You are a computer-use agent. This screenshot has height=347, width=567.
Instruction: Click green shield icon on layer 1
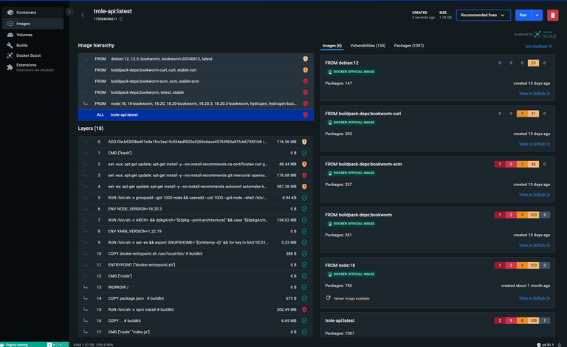[x=304, y=153]
